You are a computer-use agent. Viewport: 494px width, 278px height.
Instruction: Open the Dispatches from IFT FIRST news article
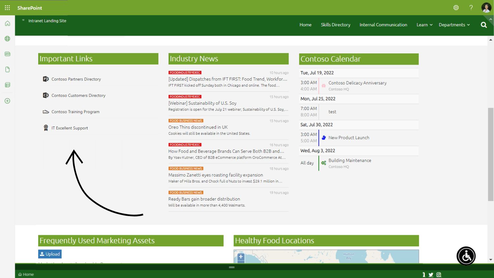(x=228, y=79)
